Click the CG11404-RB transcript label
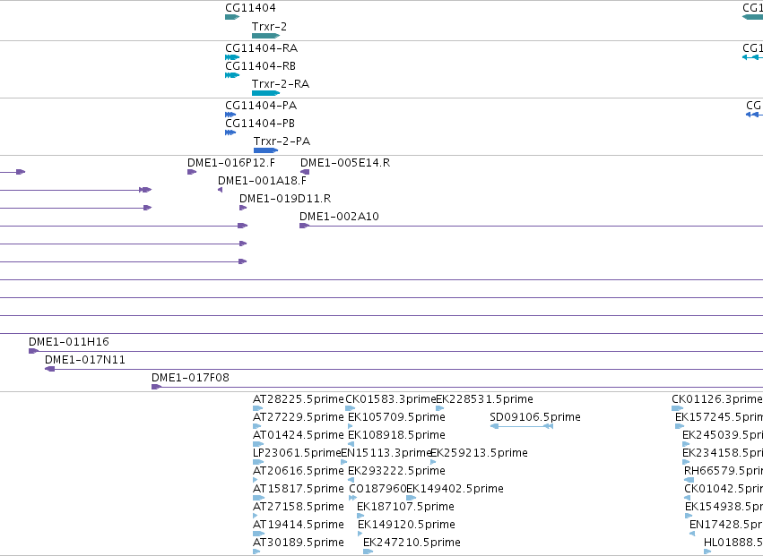Screen dimensions: 763x556 point(260,66)
